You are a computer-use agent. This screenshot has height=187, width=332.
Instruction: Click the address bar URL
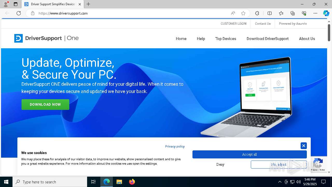[x=63, y=13]
